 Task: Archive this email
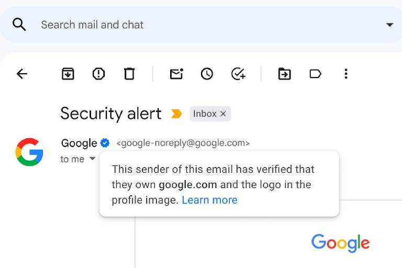68,74
